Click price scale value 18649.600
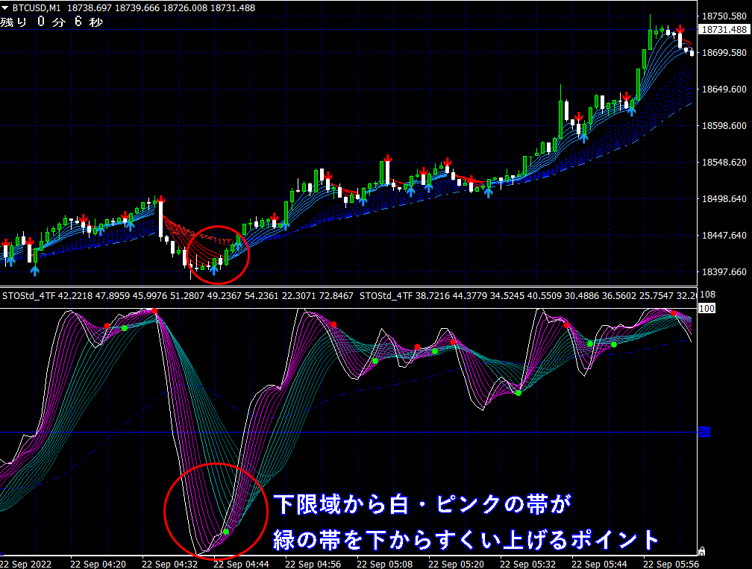 pos(724,89)
